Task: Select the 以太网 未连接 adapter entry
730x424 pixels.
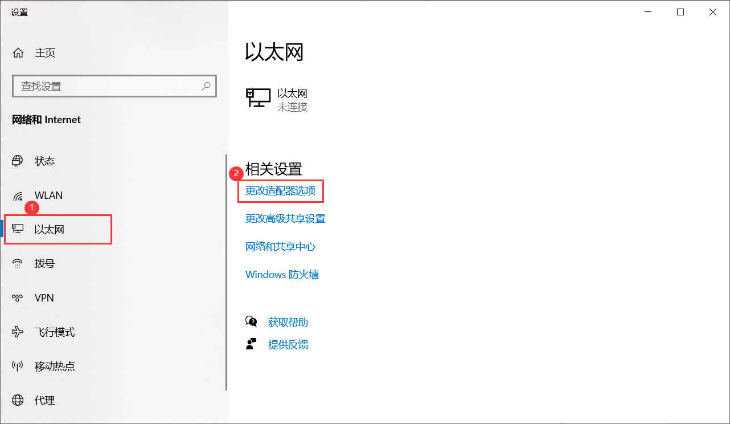Action: click(x=277, y=100)
